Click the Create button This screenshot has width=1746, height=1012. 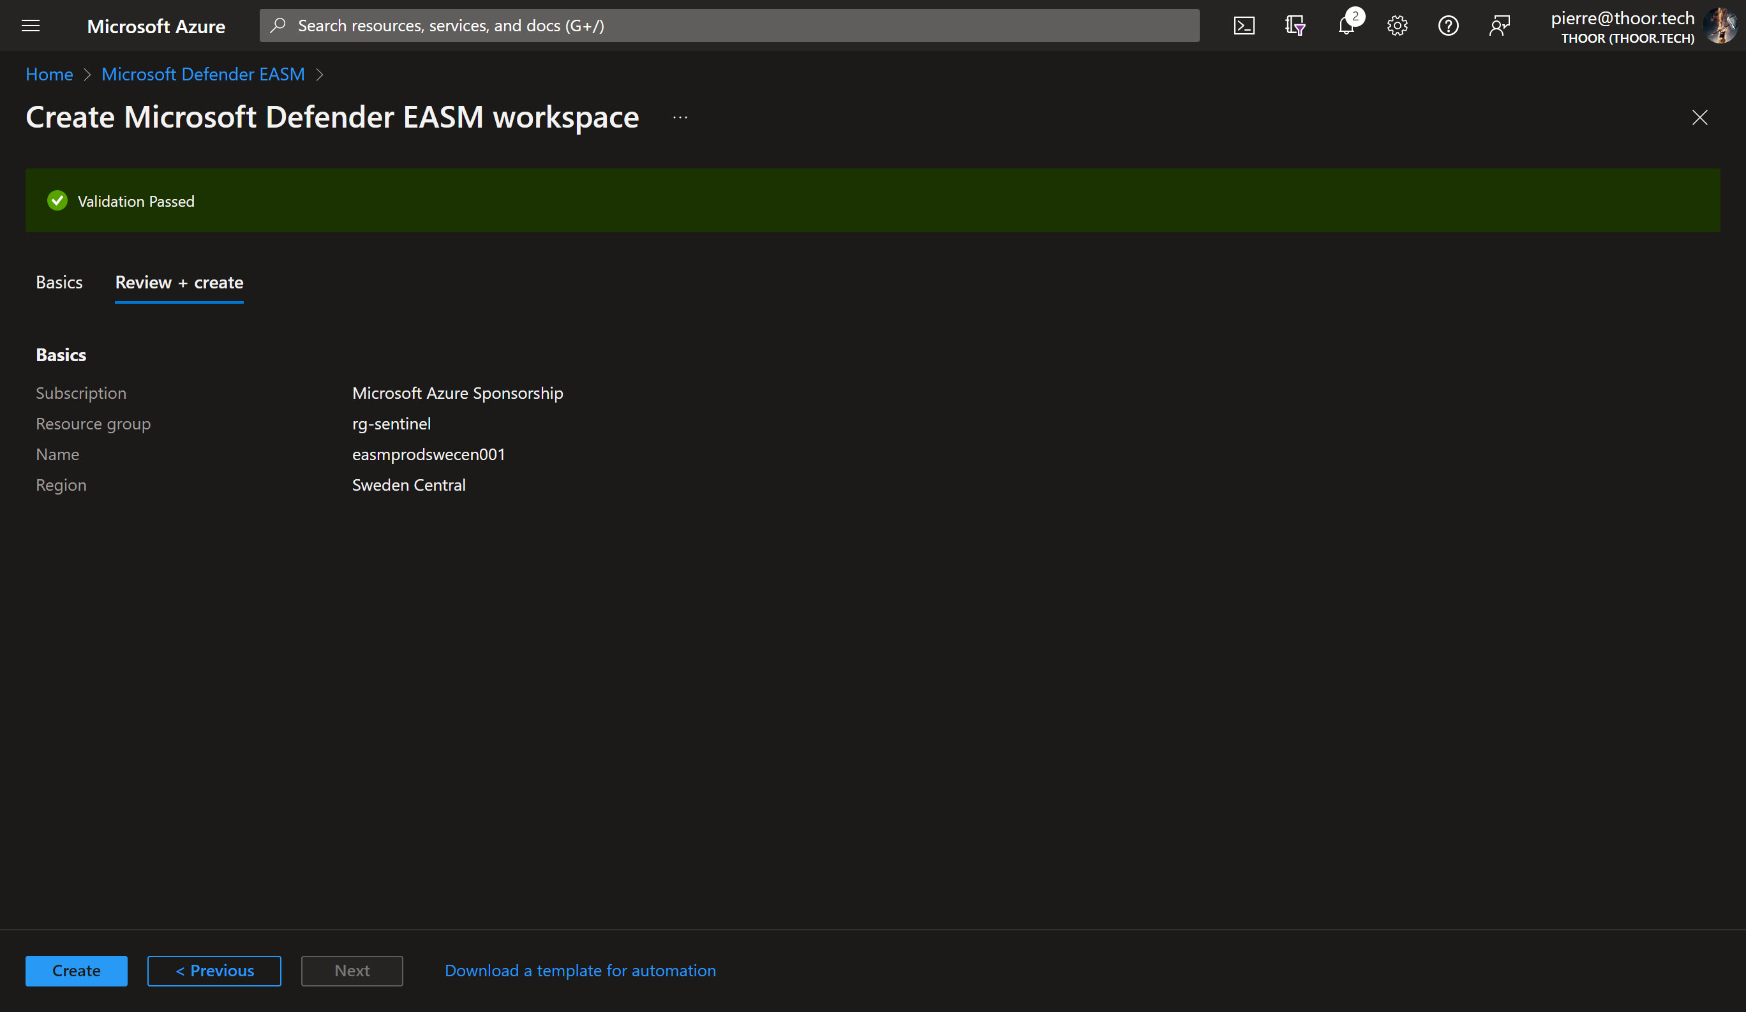[76, 971]
